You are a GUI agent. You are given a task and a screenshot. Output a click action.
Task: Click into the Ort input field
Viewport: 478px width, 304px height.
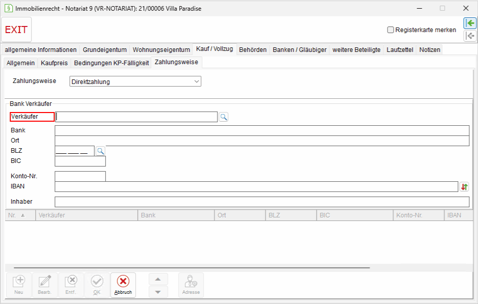coord(262,141)
